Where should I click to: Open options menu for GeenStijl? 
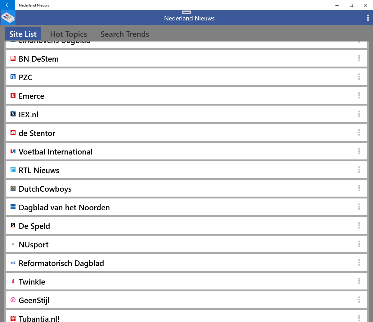tap(359, 300)
